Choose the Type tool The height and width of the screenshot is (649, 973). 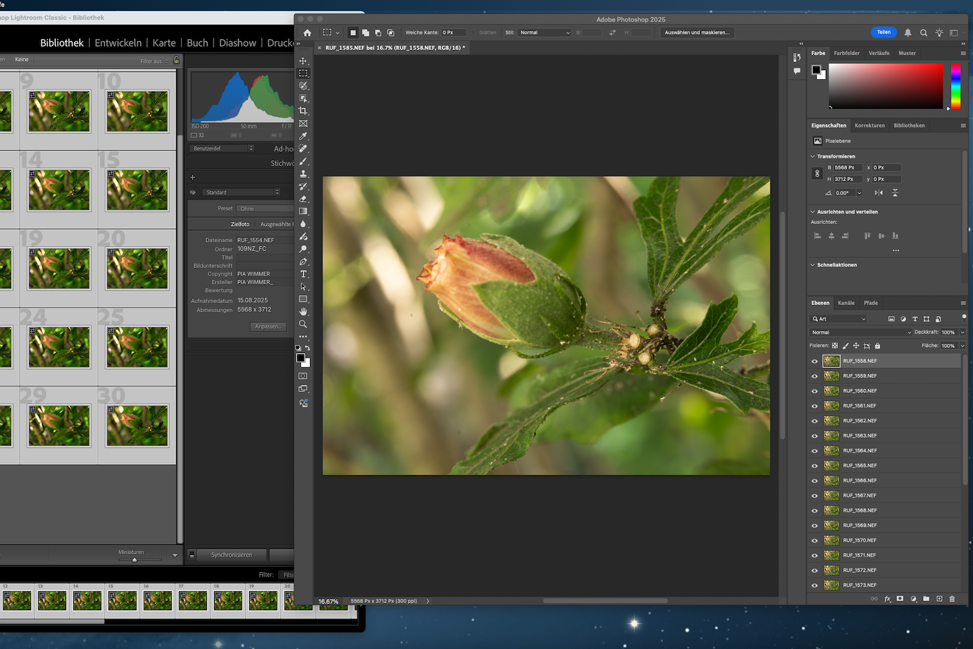click(303, 274)
